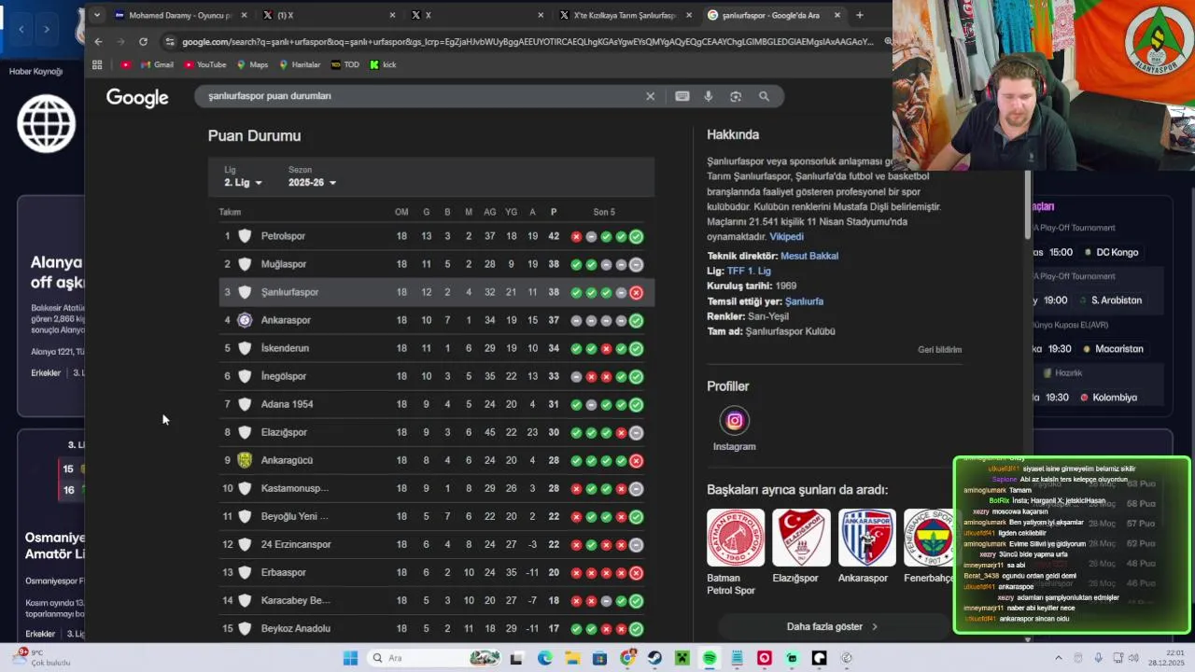
Task: Start voice search with the microphone icon
Action: pyautogui.click(x=709, y=96)
